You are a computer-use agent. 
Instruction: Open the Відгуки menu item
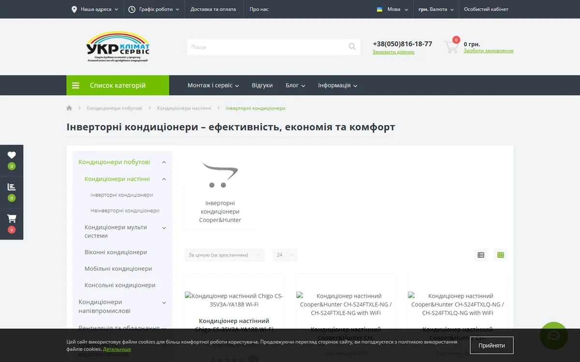262,85
